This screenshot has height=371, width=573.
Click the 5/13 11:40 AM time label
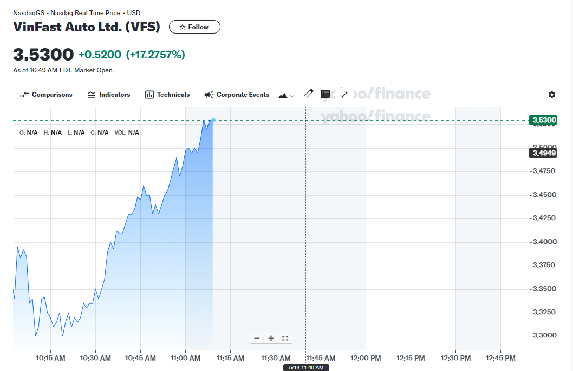coord(306,367)
